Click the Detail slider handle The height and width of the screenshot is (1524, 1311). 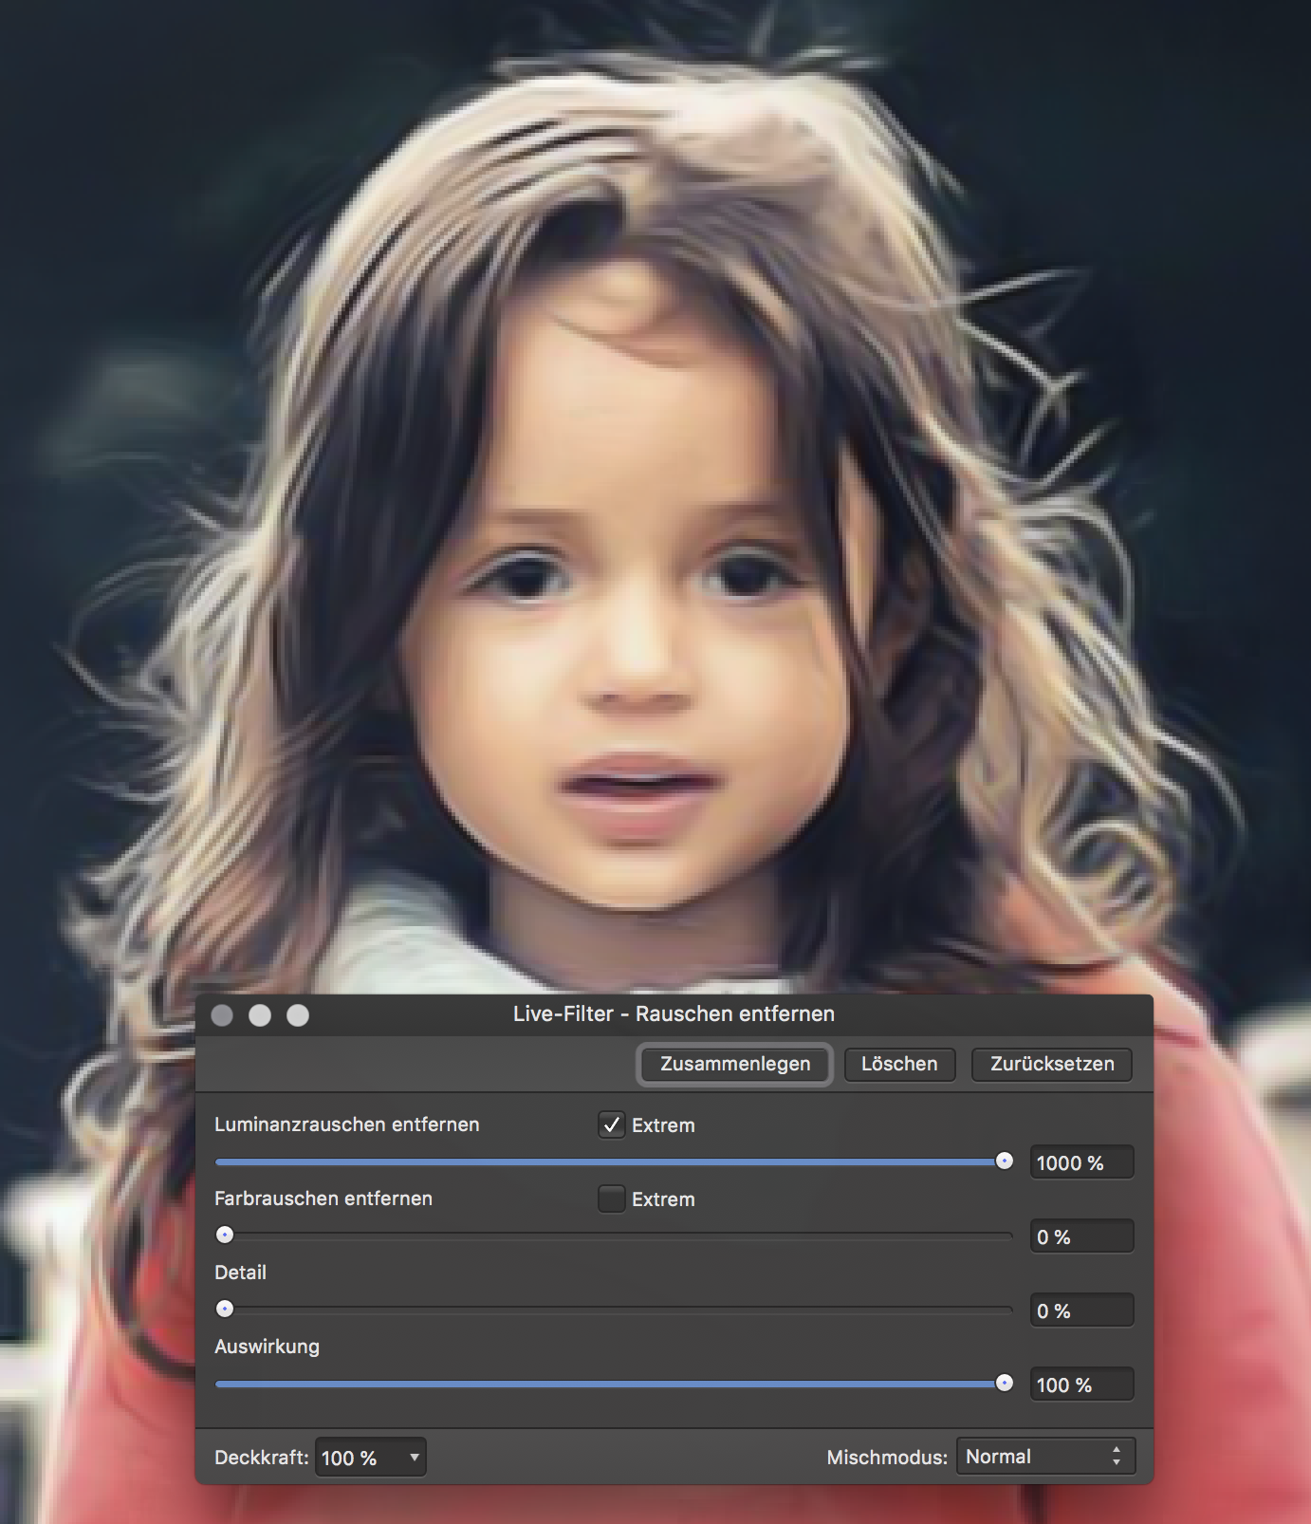point(225,1310)
